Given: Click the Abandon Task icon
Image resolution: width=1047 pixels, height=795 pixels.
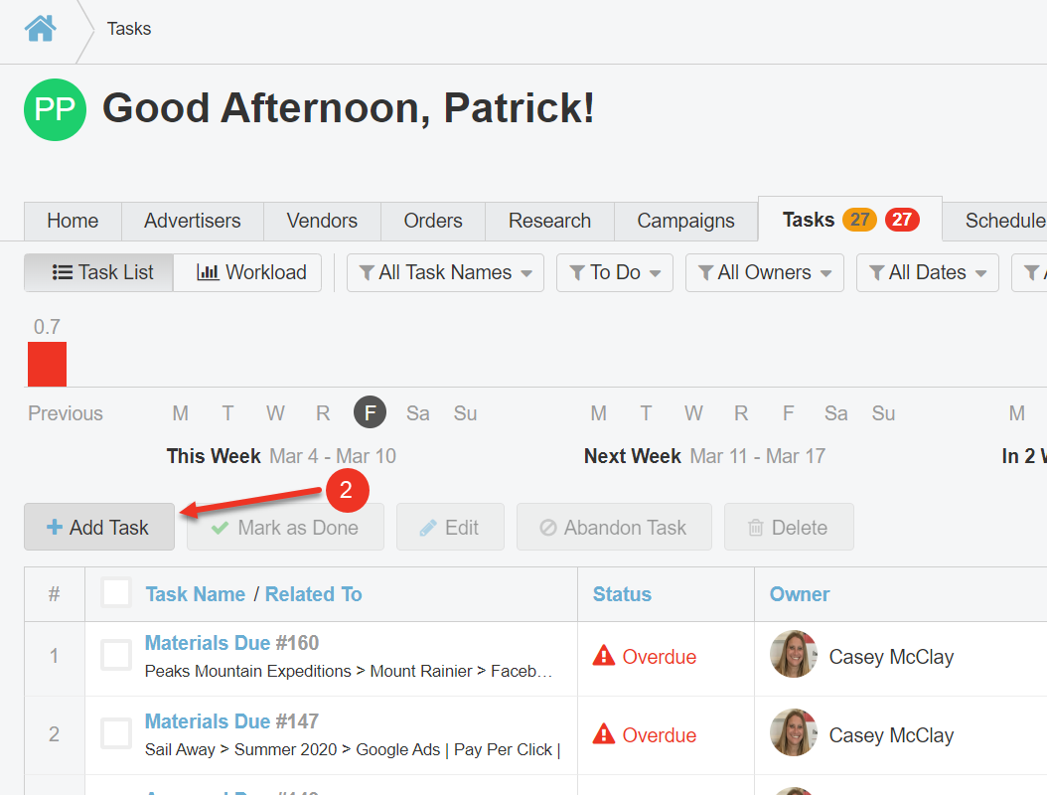Looking at the screenshot, I should 547,528.
